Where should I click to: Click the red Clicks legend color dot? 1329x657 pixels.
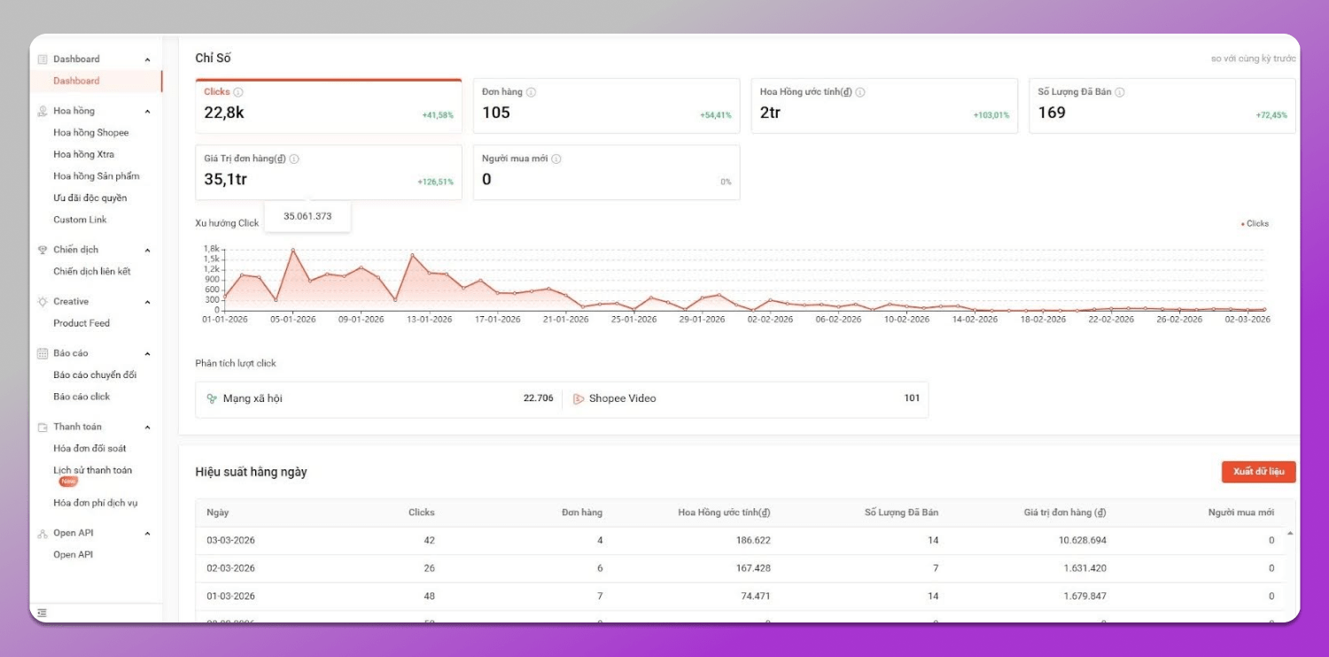coord(1245,223)
